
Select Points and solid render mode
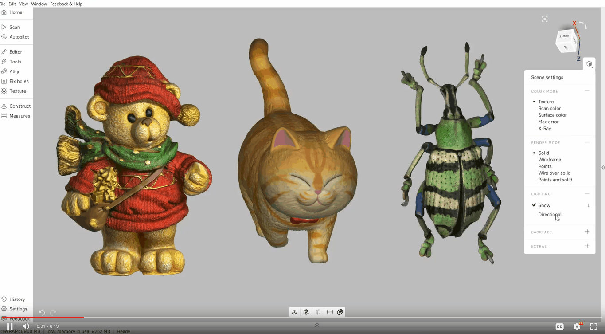pyautogui.click(x=555, y=180)
